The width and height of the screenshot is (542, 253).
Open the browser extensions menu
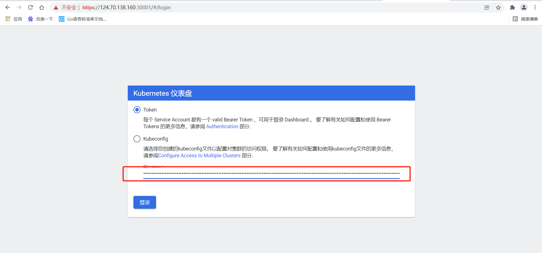point(512,8)
